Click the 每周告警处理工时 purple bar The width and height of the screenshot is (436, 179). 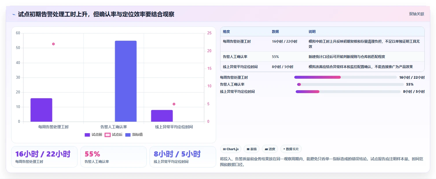click(x=41, y=110)
